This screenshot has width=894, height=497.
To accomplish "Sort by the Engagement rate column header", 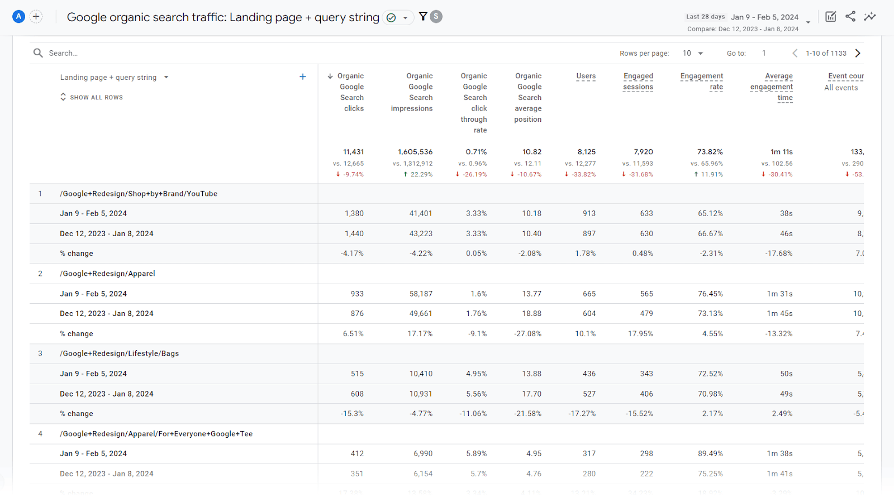I will 702,82.
